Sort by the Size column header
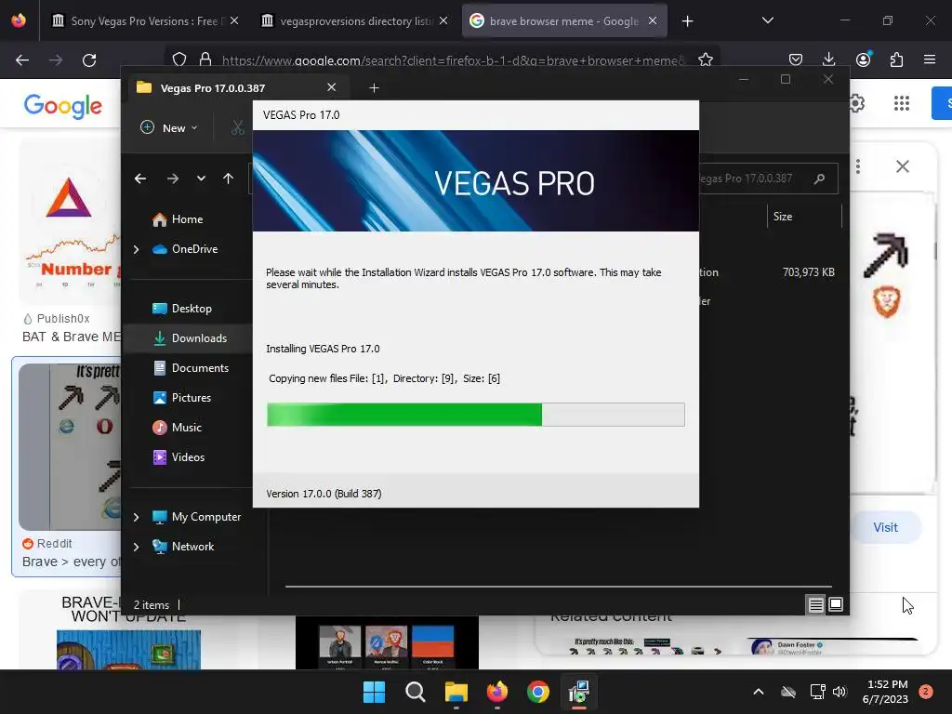Screen dimensions: 952x714 coord(802,216)
